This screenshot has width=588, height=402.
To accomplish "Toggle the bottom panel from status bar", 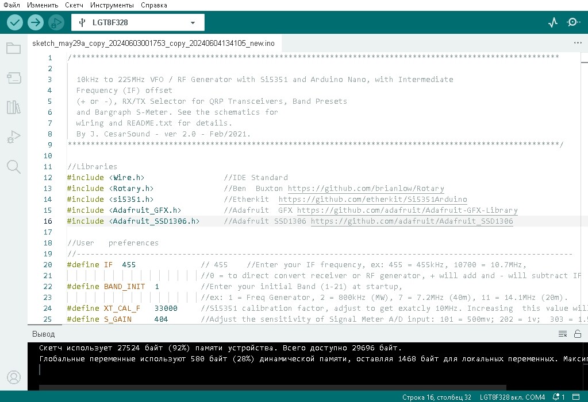I will (x=576, y=397).
